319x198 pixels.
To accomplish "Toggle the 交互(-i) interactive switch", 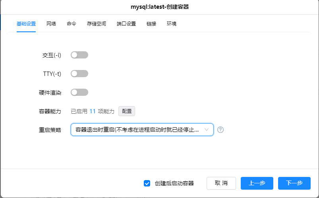I will coord(79,55).
